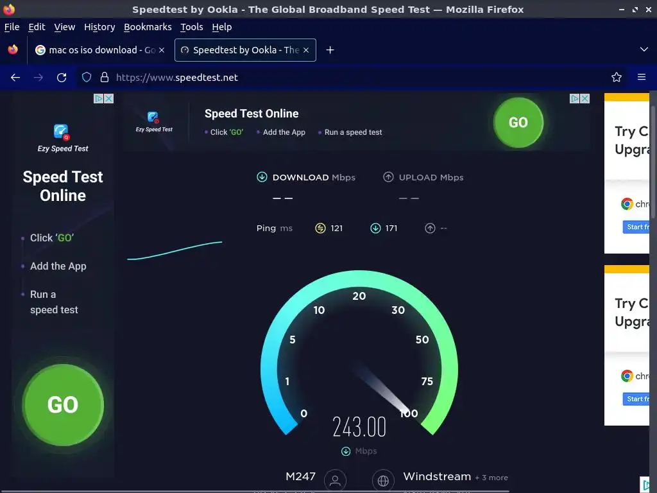
Task: Click the upload arrow icon beside UPLOAD Mbps
Action: (388, 177)
